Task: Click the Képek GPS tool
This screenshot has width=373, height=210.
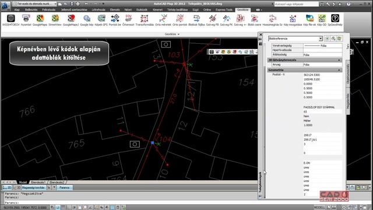Action: point(101,20)
